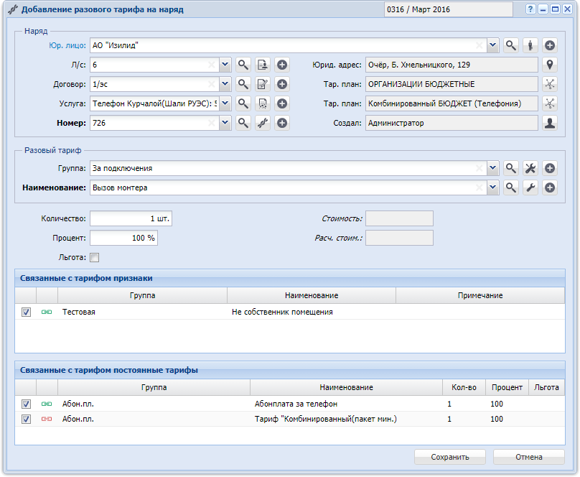Open creator Администратор user icon

(x=550, y=123)
